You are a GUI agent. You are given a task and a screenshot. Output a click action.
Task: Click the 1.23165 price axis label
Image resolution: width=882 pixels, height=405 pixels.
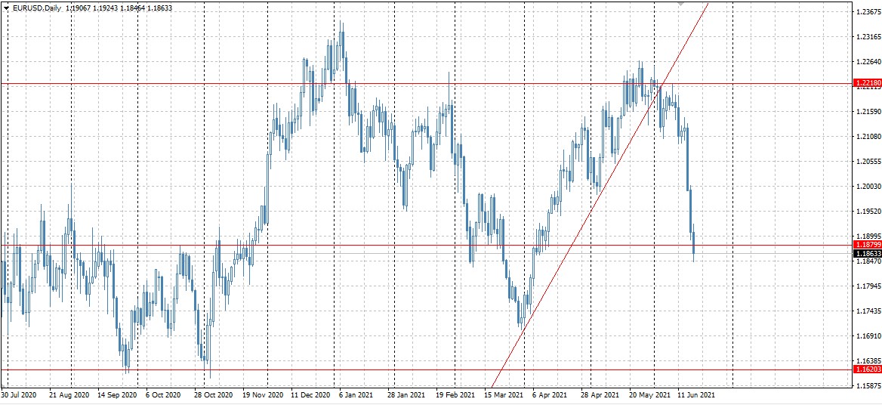coord(868,36)
